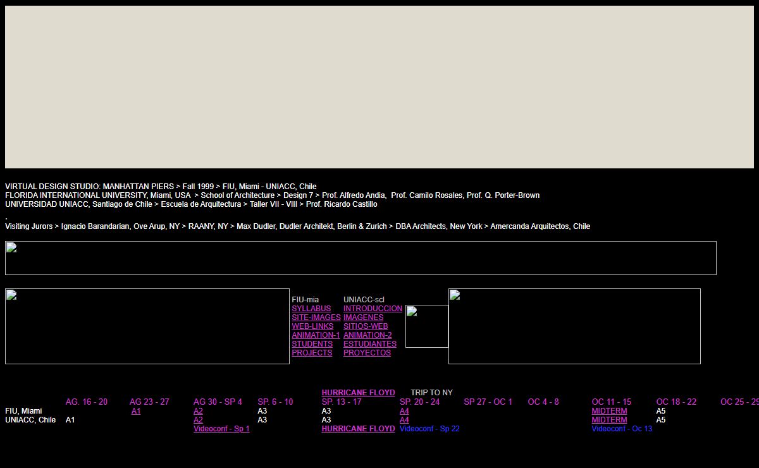Click the FIU, Miami row label

(x=23, y=411)
